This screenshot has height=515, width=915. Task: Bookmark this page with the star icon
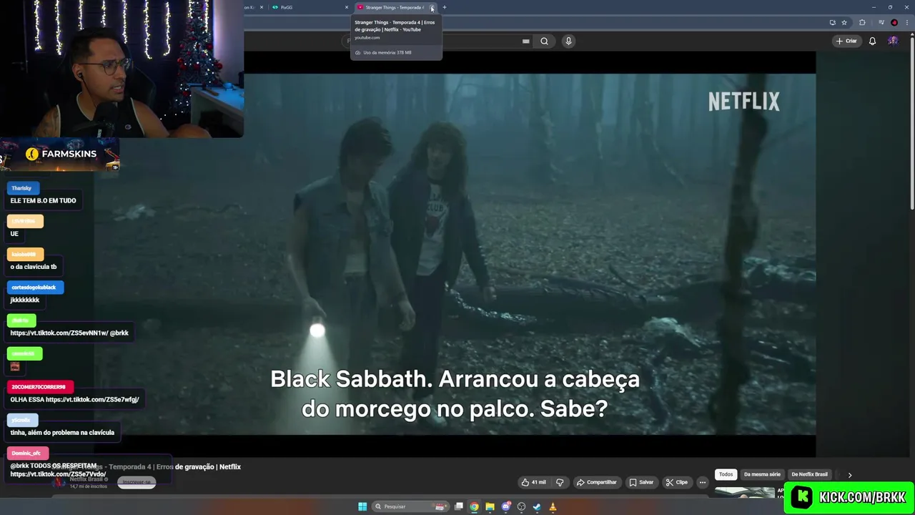pyautogui.click(x=844, y=22)
